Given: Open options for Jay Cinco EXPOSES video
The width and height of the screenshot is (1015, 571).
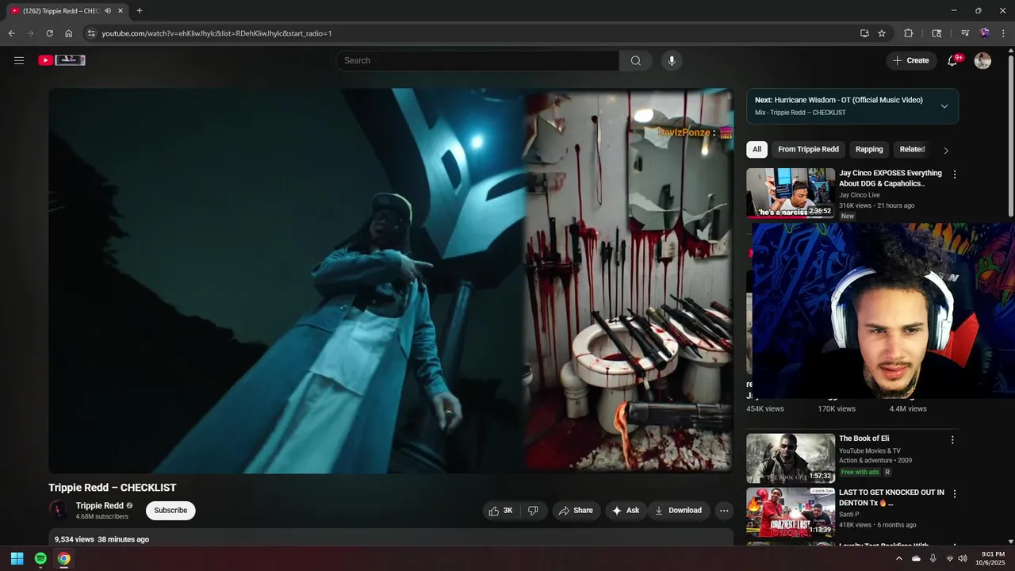Looking at the screenshot, I should pyautogui.click(x=954, y=174).
